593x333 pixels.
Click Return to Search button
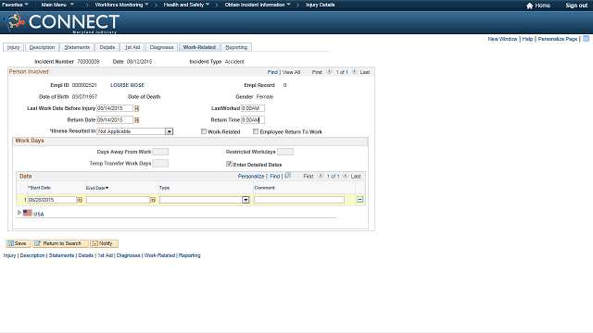[x=60, y=243]
